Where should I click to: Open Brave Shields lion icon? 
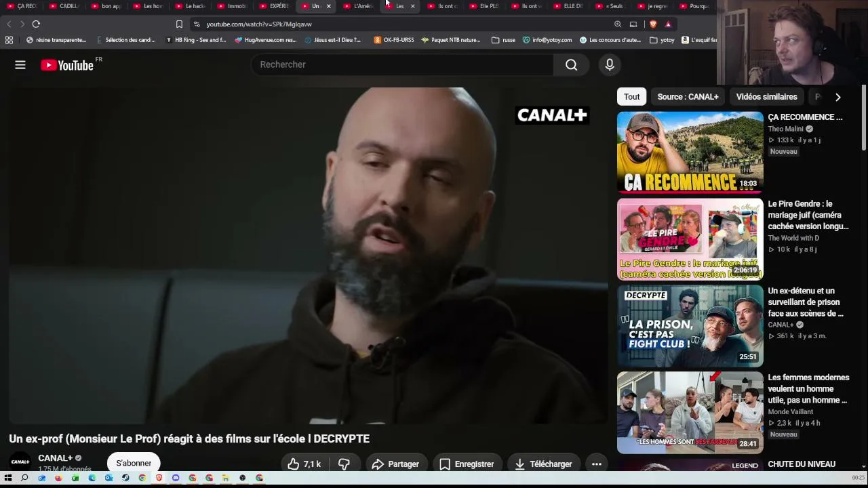point(653,24)
